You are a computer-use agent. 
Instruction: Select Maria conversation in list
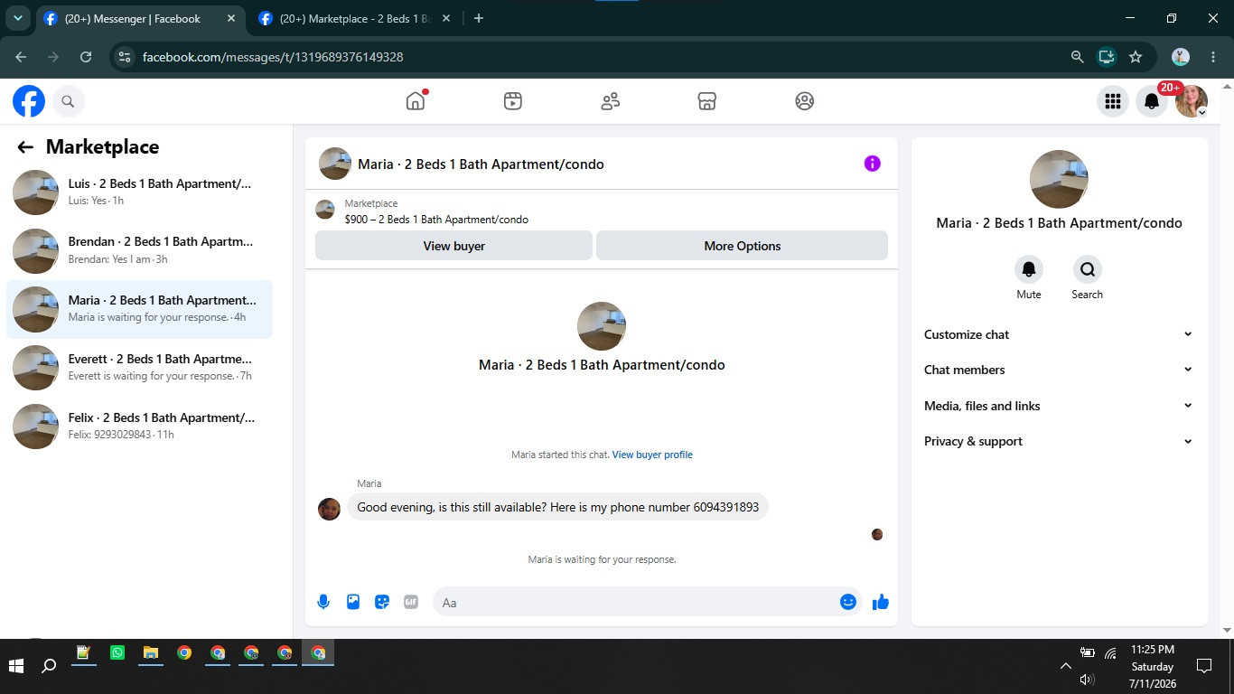click(140, 309)
